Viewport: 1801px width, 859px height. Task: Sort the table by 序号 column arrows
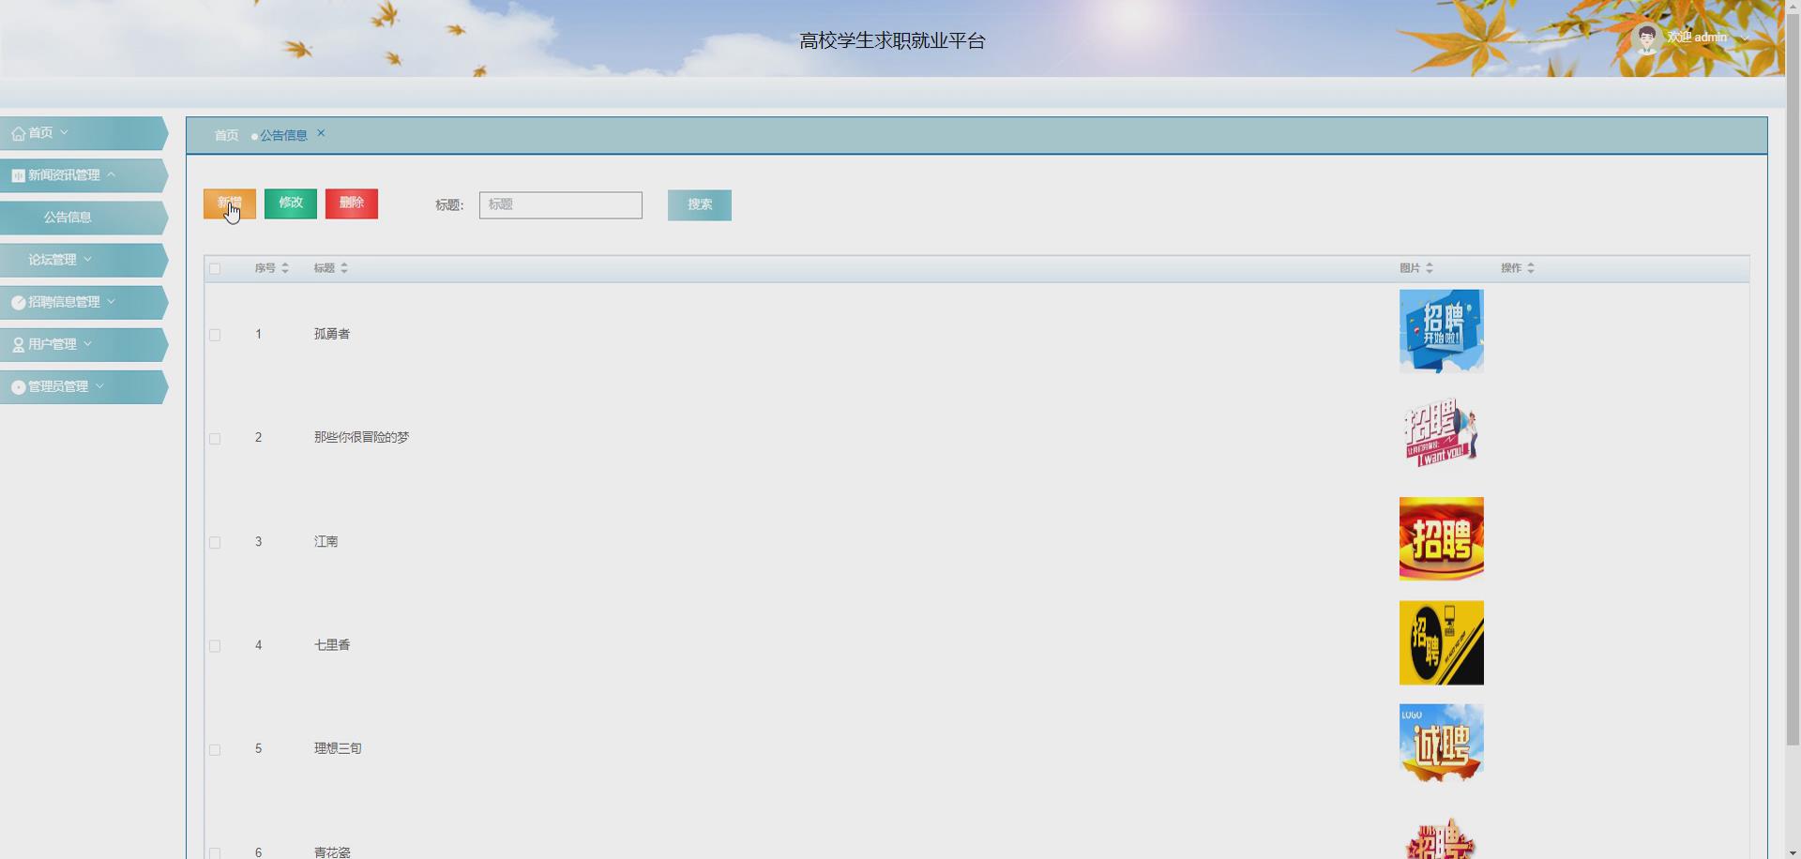click(286, 267)
